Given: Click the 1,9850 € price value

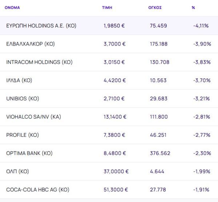Looking at the screenshot, I should pyautogui.click(x=114, y=26).
